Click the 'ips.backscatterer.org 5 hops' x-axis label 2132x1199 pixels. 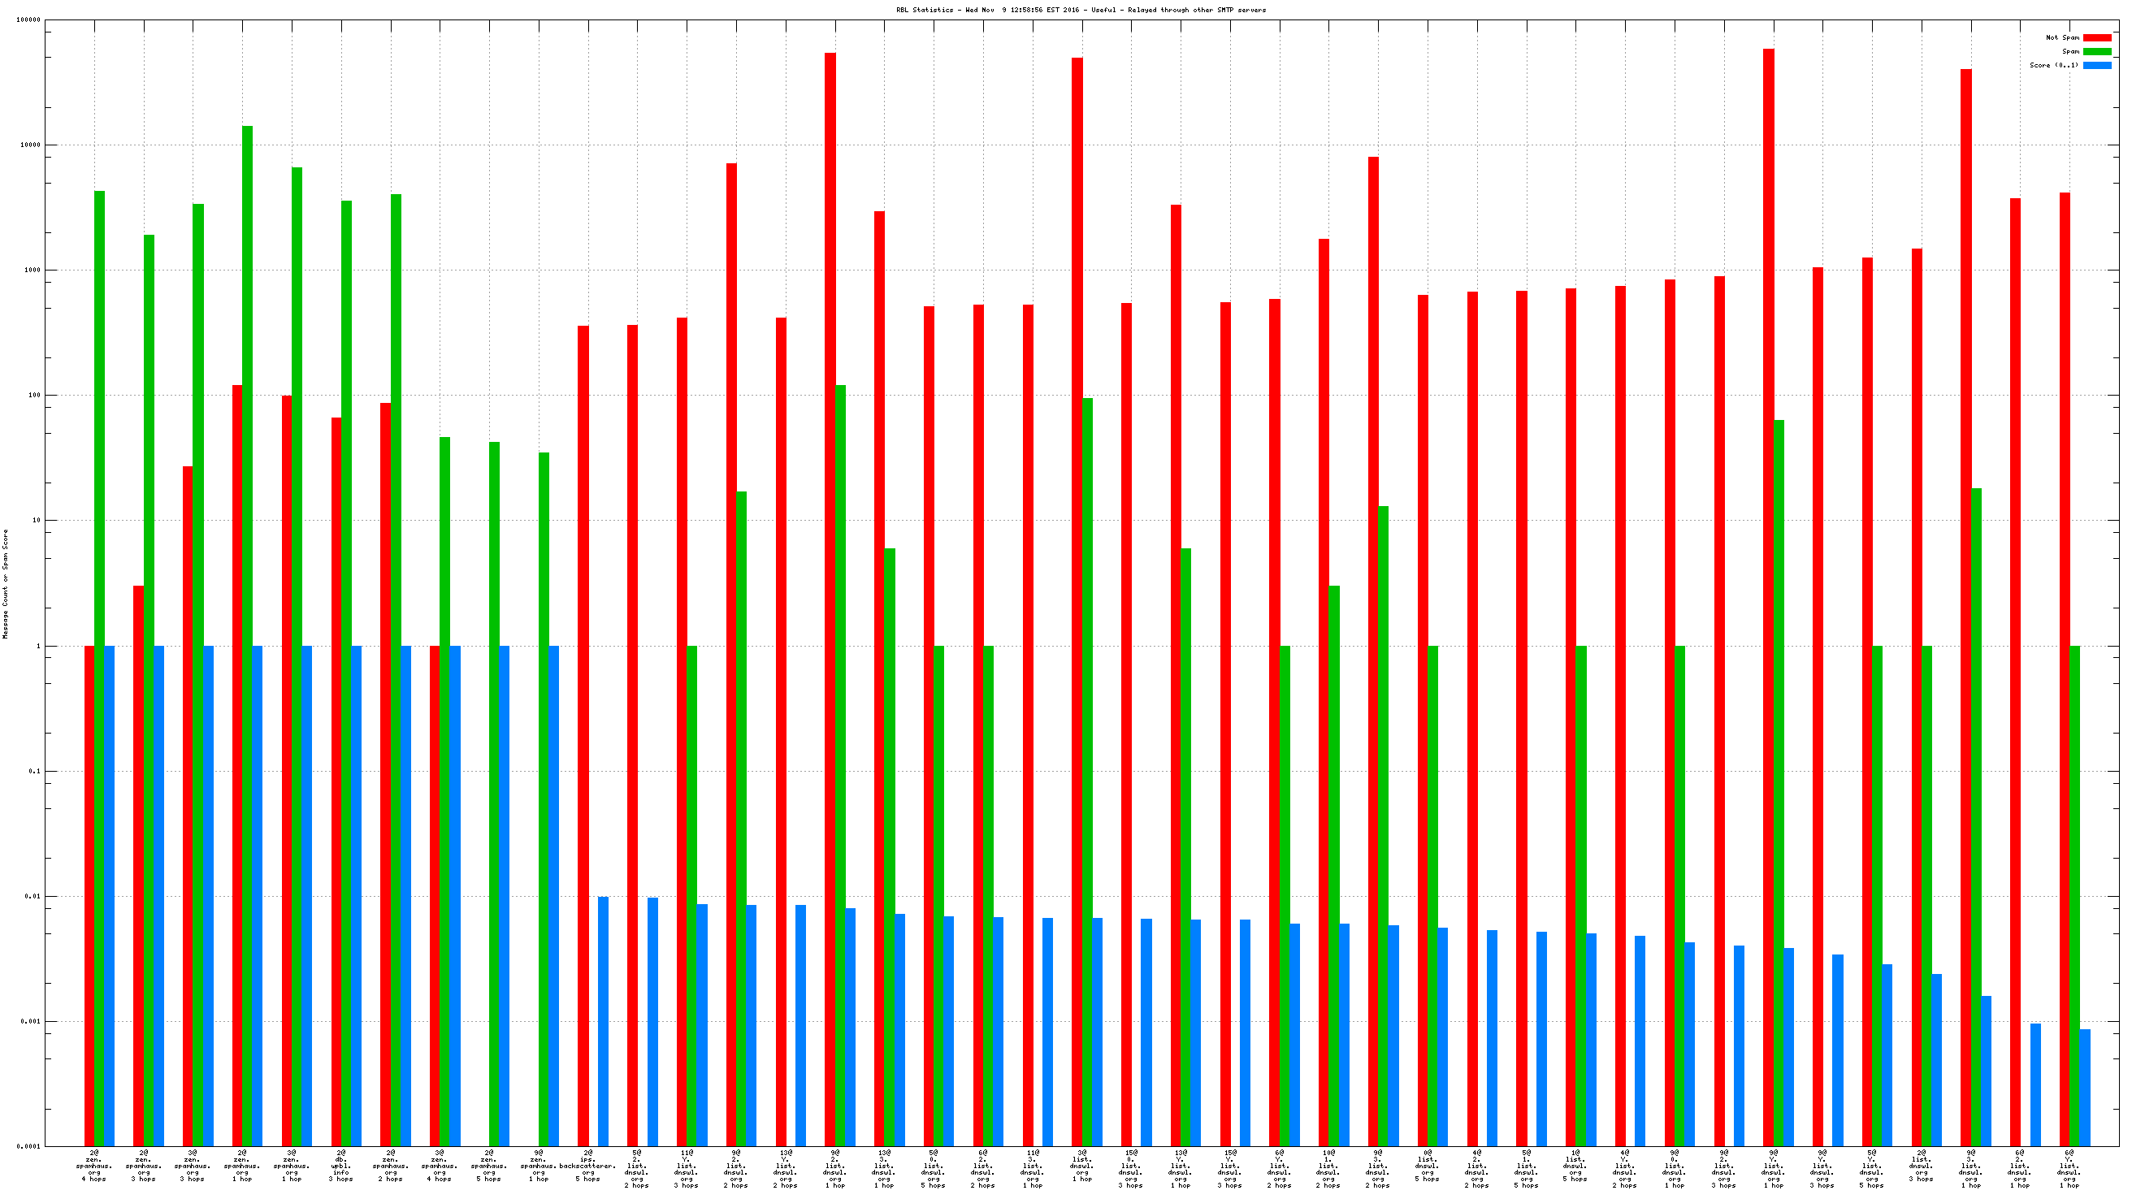[587, 1165]
